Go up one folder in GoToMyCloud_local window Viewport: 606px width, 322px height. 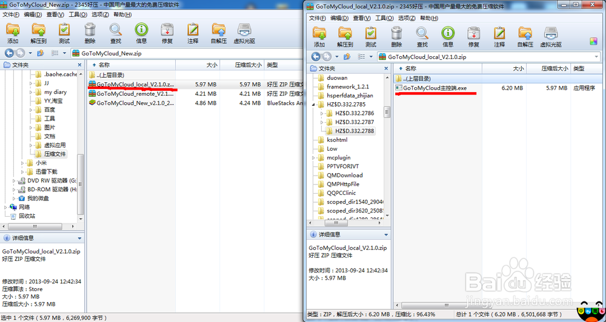[x=347, y=57]
